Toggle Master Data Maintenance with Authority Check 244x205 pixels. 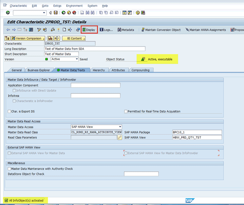coord(9,169)
